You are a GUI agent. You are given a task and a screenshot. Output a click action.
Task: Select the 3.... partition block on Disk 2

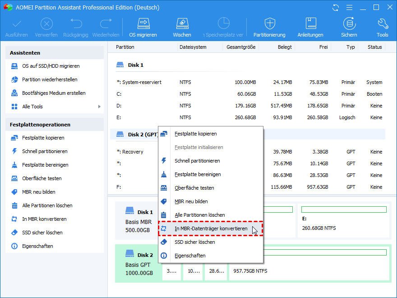click(172, 271)
